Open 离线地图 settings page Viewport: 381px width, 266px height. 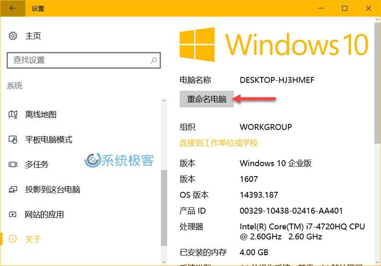coord(41,114)
